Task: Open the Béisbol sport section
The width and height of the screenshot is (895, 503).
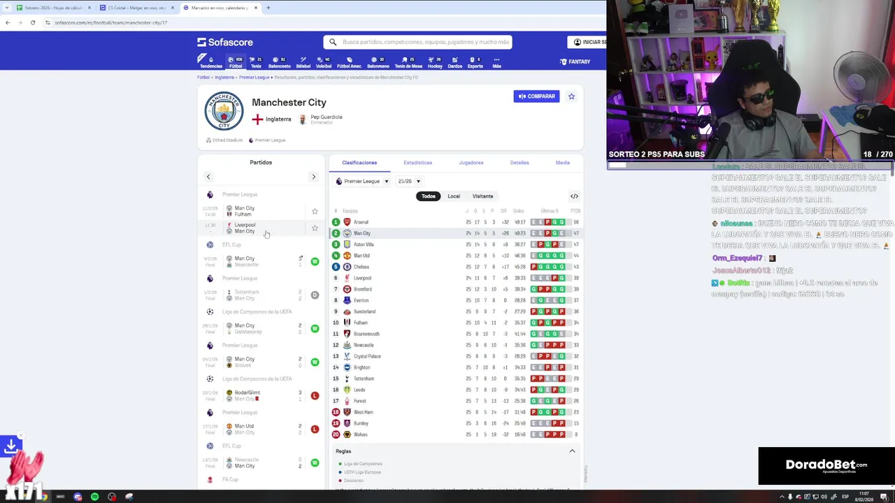Action: click(303, 62)
